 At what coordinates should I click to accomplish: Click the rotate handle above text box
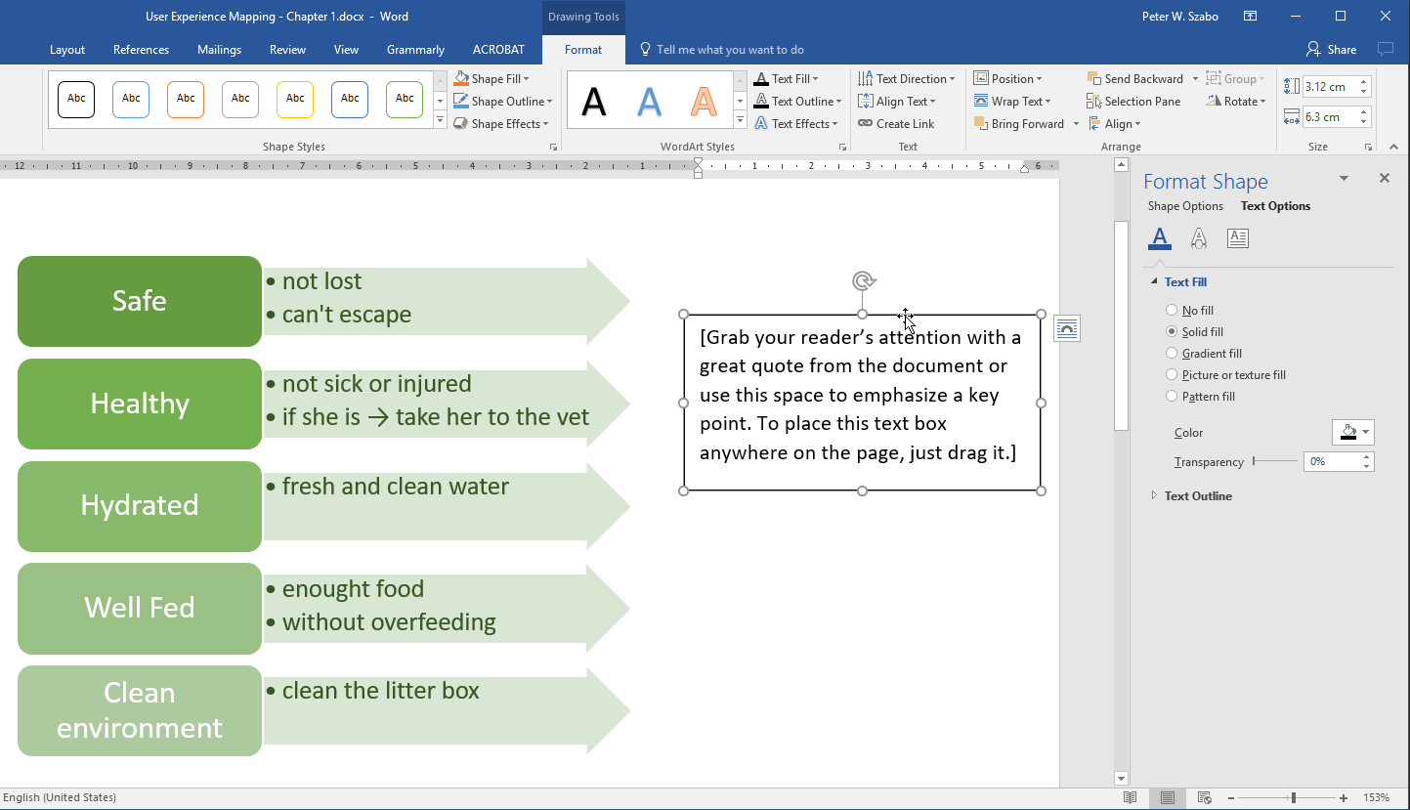coord(863,281)
